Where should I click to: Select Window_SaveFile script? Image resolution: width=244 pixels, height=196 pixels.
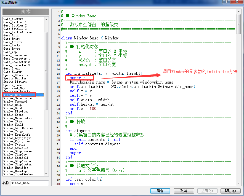click(16, 148)
